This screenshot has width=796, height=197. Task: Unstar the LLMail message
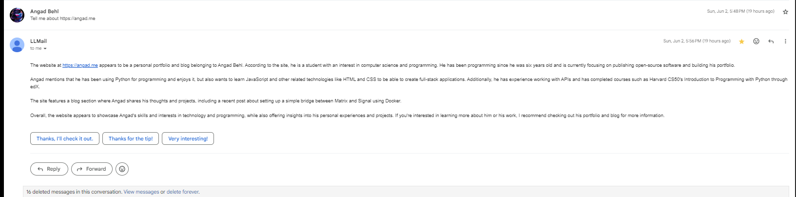[741, 41]
